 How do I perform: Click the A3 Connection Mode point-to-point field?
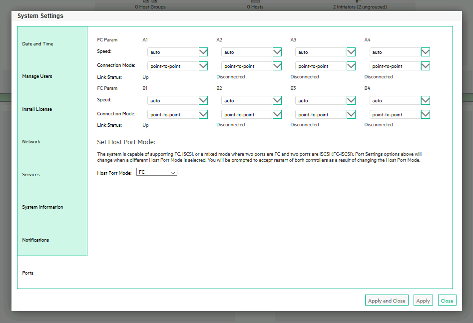[x=321, y=66]
